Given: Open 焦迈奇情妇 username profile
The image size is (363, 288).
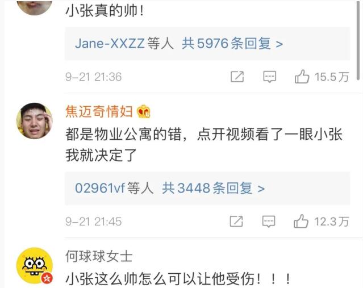Looking at the screenshot, I should pyautogui.click(x=99, y=111).
